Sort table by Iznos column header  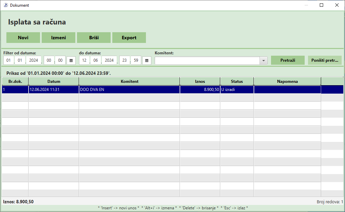[x=200, y=82]
